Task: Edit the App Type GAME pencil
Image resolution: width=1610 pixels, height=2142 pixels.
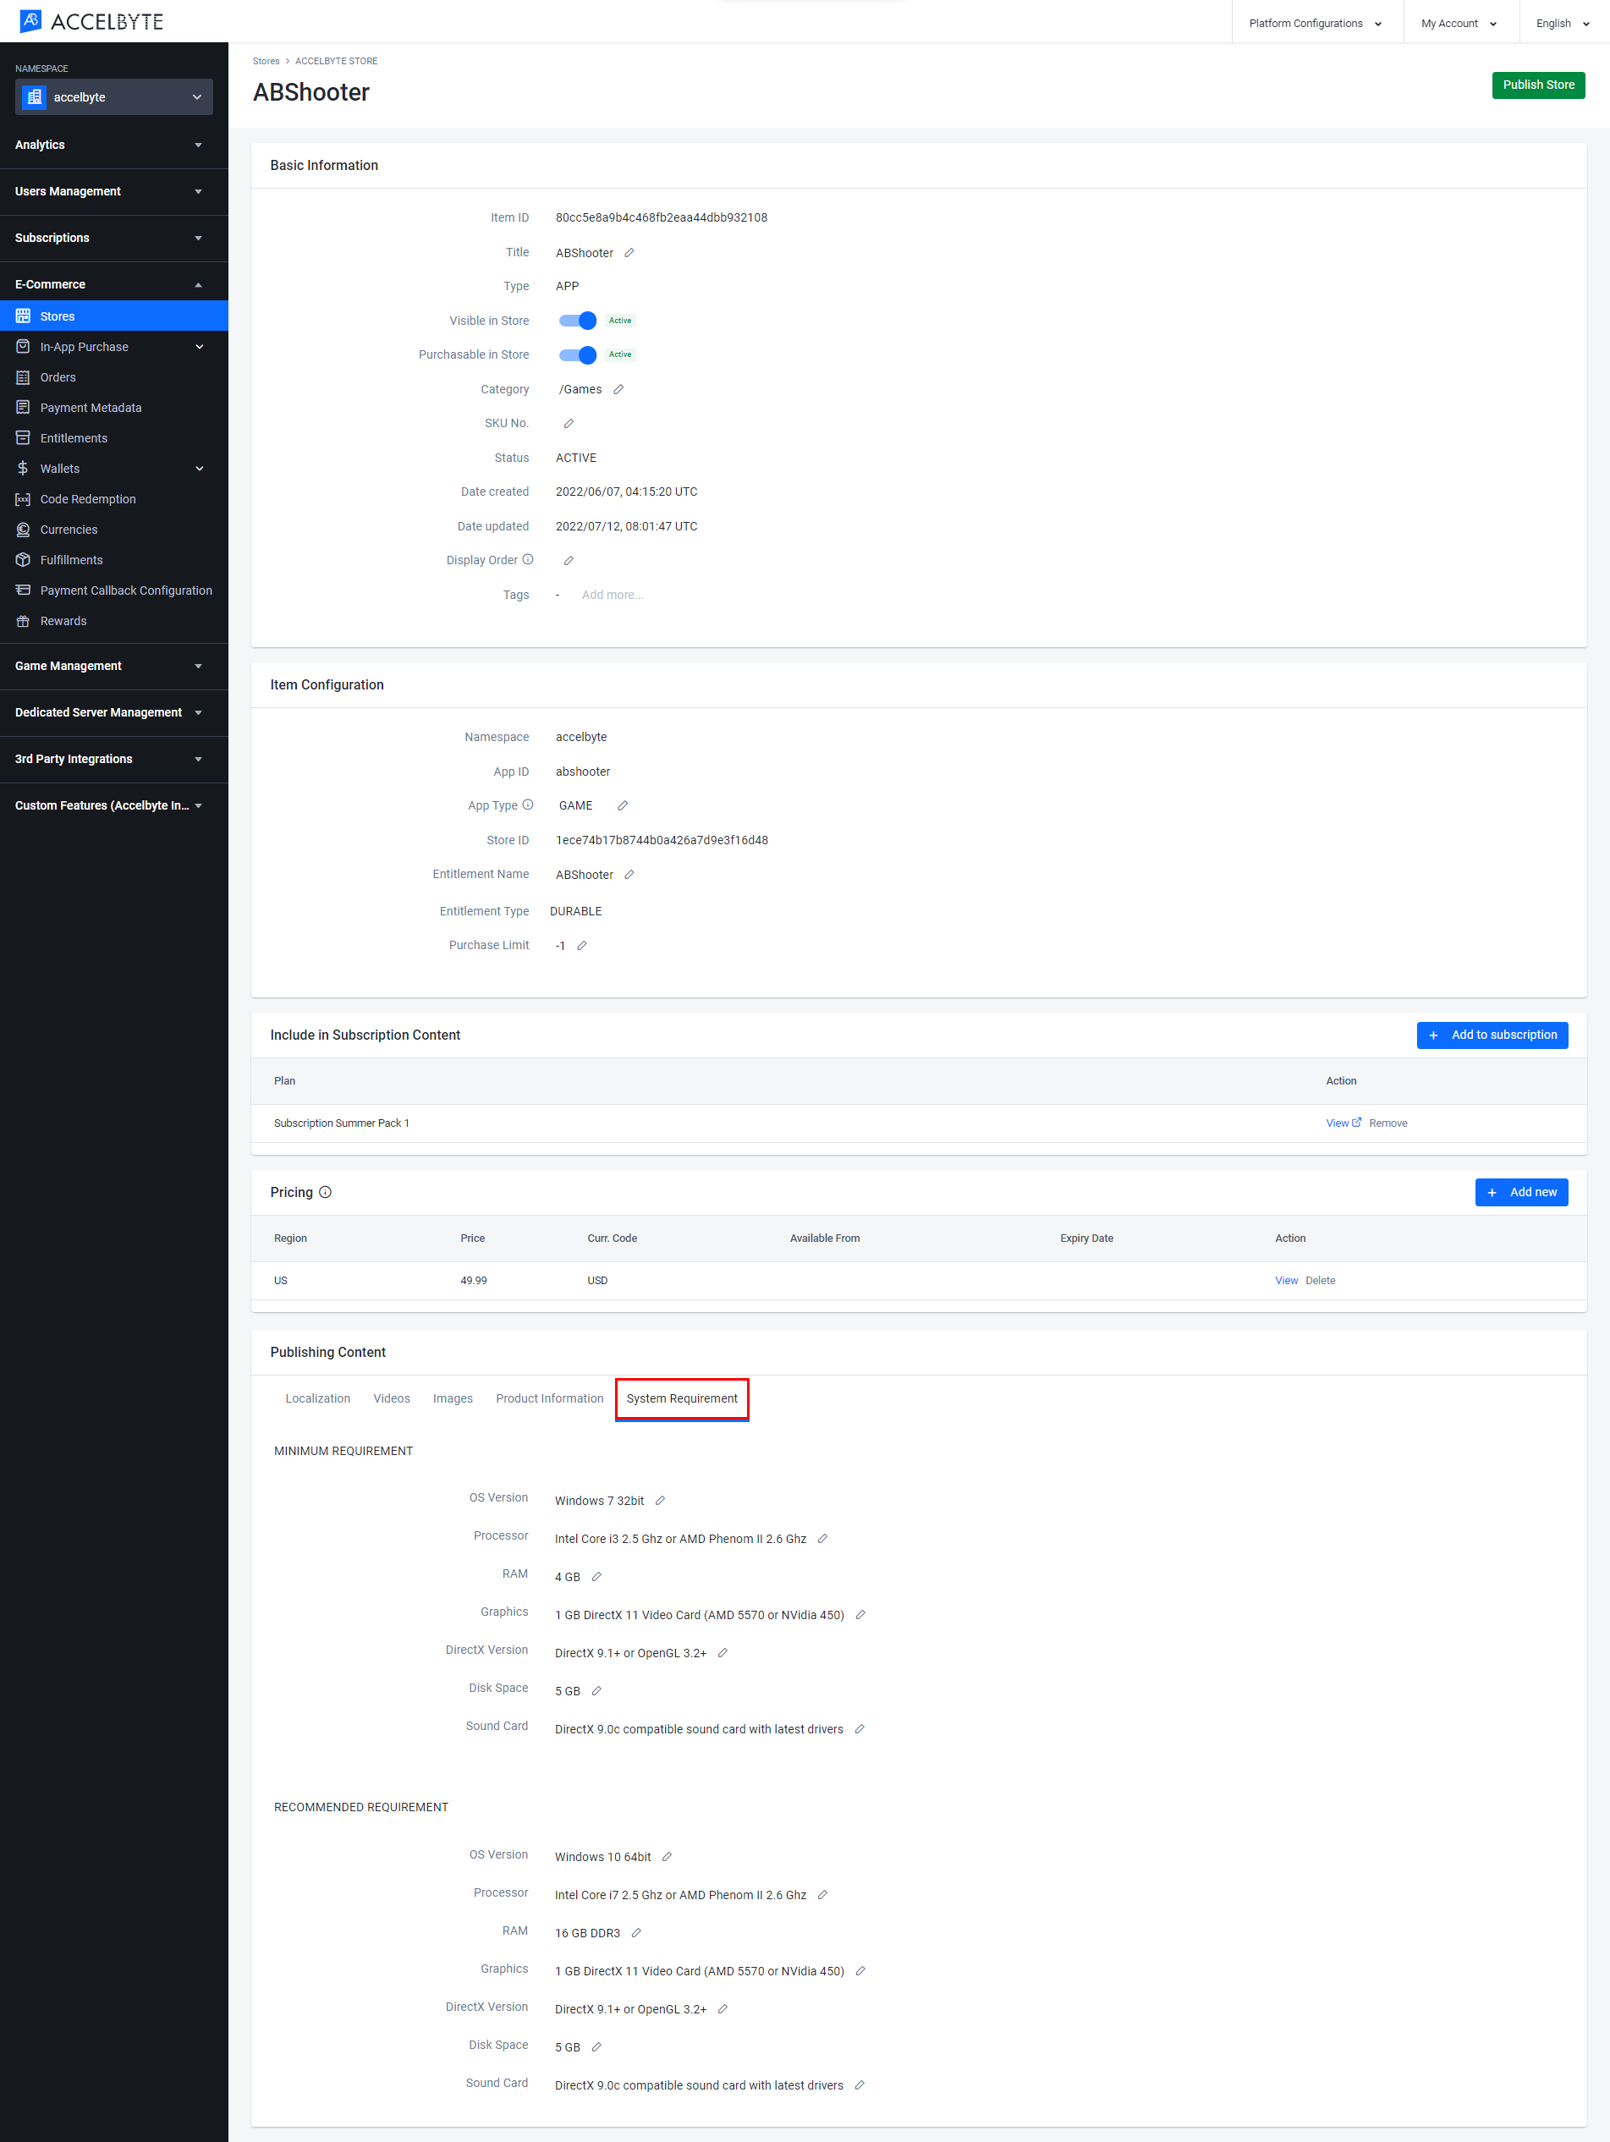Action: point(623,805)
